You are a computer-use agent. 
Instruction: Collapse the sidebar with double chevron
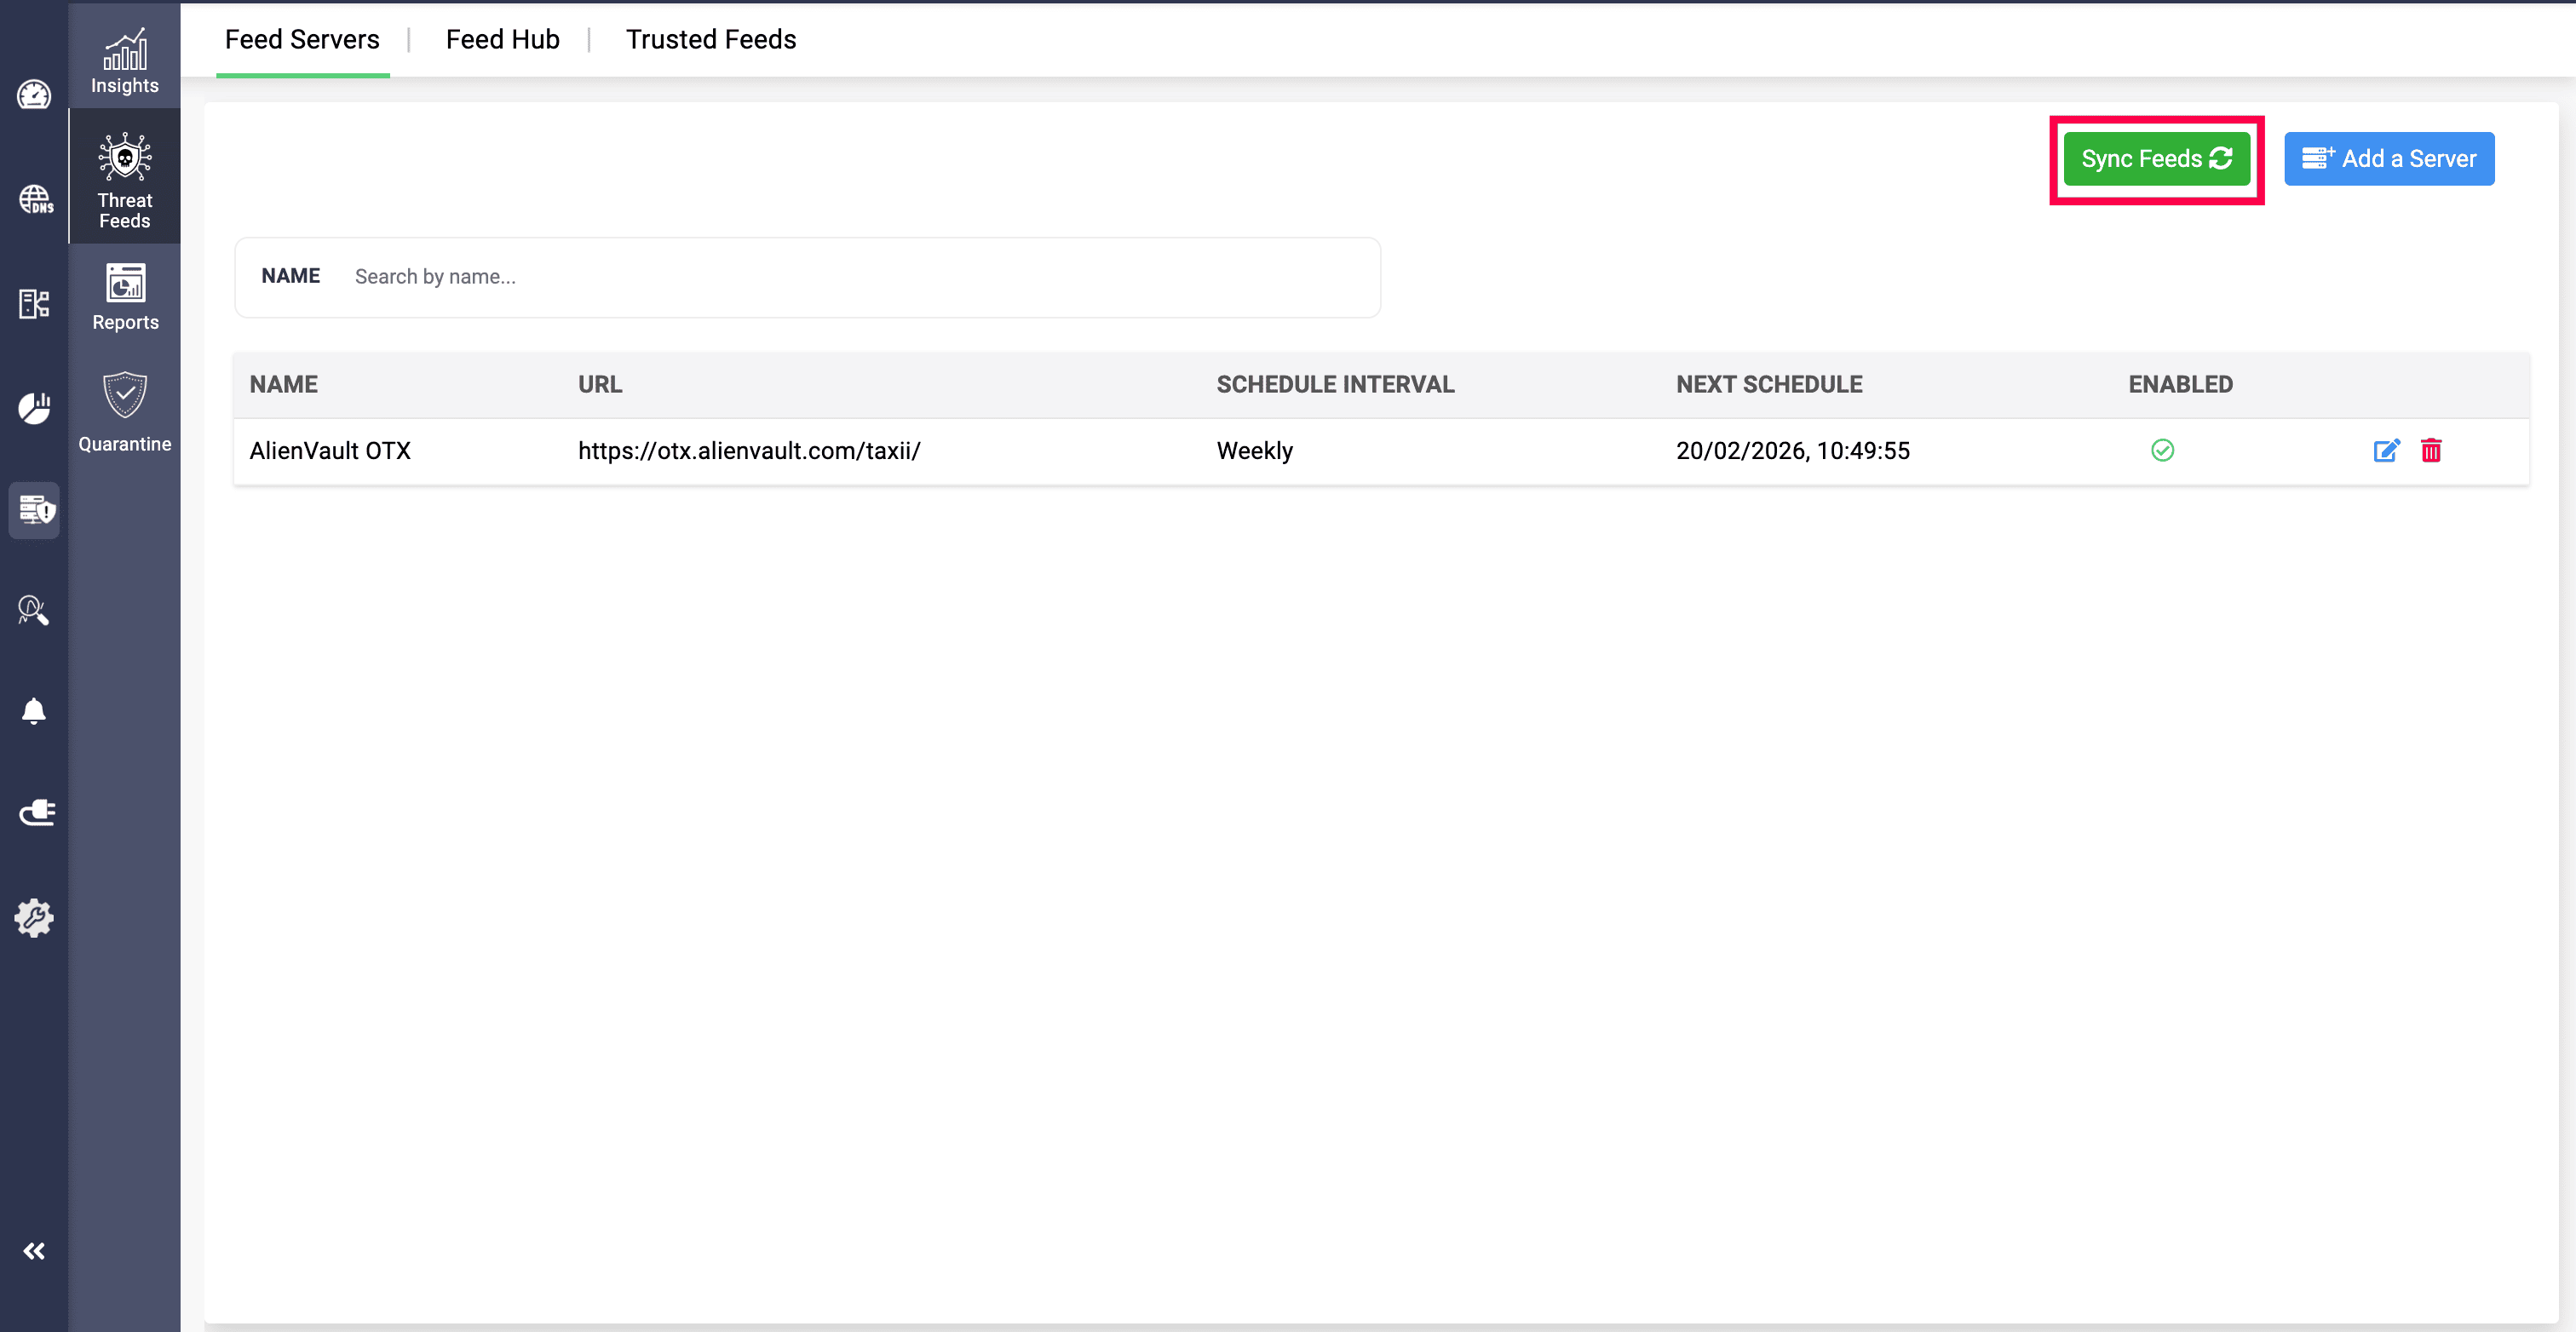click(x=34, y=1251)
